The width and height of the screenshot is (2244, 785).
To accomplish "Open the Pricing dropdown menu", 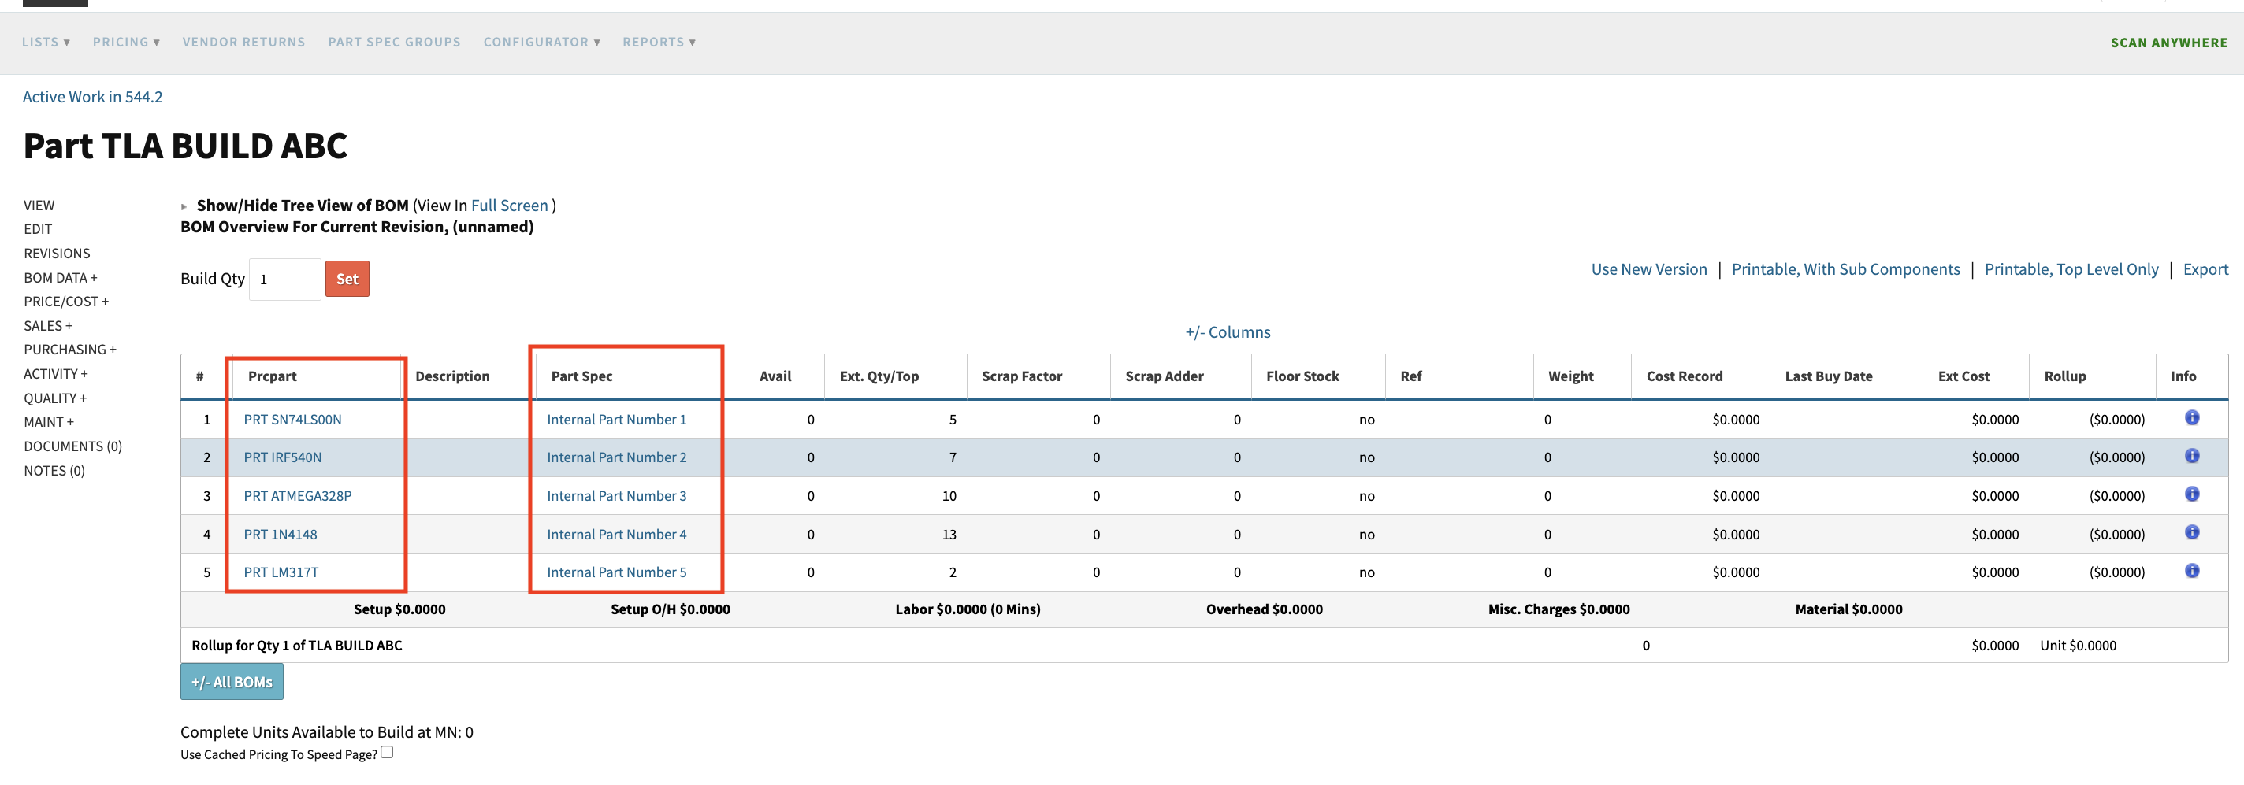I will point(126,42).
